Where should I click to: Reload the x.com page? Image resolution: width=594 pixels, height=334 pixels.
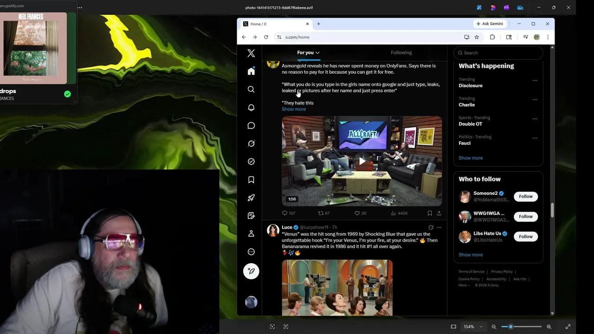click(266, 37)
